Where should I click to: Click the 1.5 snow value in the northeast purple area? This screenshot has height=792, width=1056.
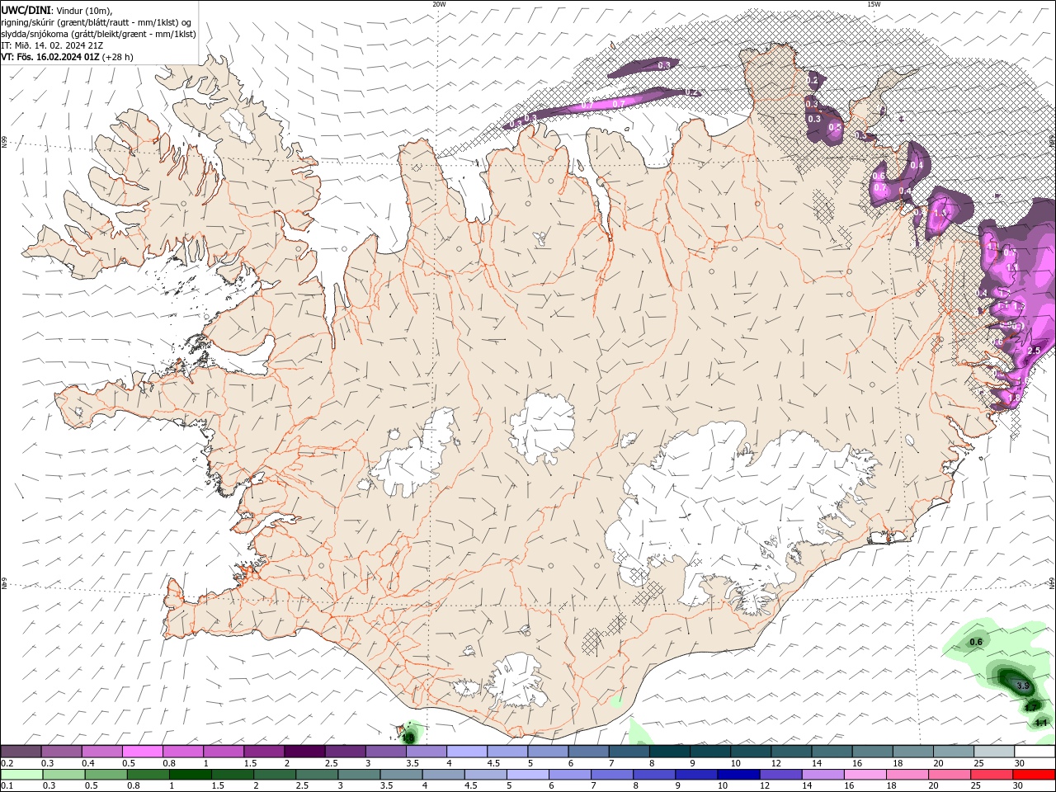click(x=940, y=213)
